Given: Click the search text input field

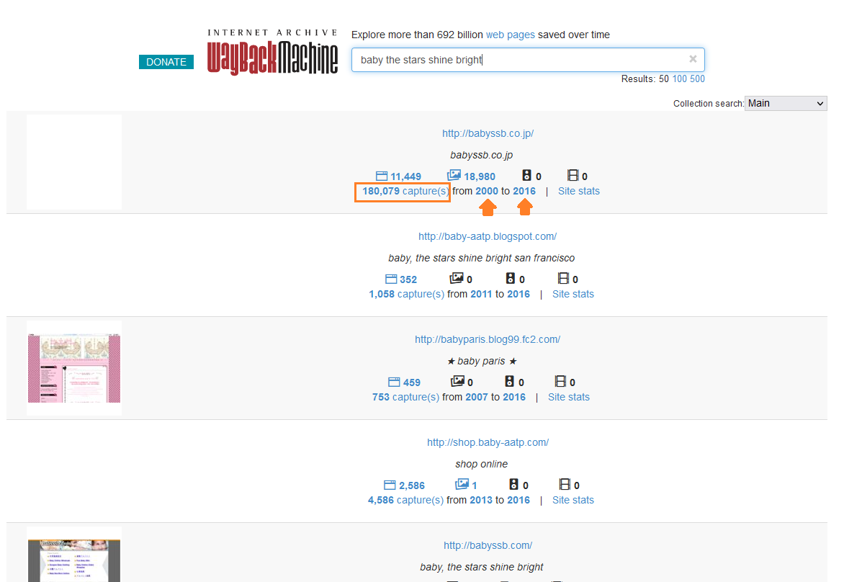Looking at the screenshot, I should tap(518, 60).
